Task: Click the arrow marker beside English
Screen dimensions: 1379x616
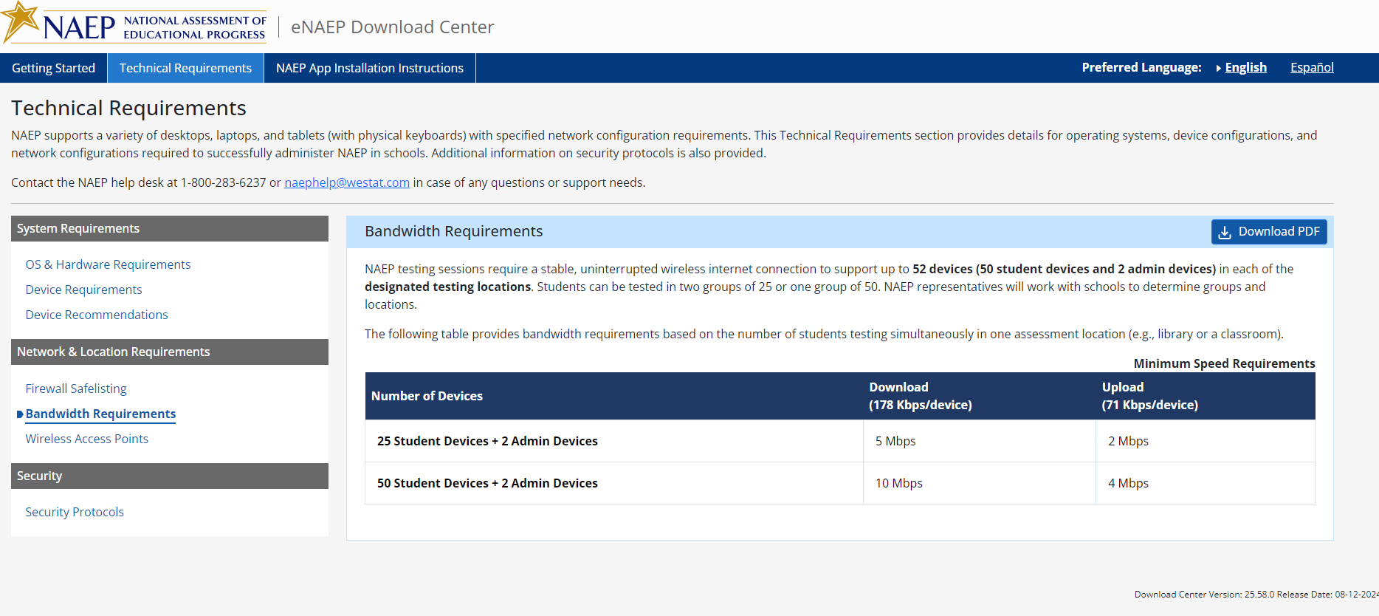Action: pyautogui.click(x=1218, y=68)
